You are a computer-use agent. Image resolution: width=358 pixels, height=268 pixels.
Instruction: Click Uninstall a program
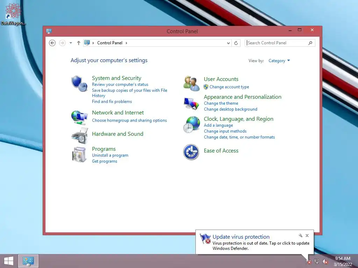(x=110, y=155)
